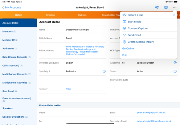180x125 pixels.
Task: Tap the help icon next to Specialty 1
Action: 104,71
